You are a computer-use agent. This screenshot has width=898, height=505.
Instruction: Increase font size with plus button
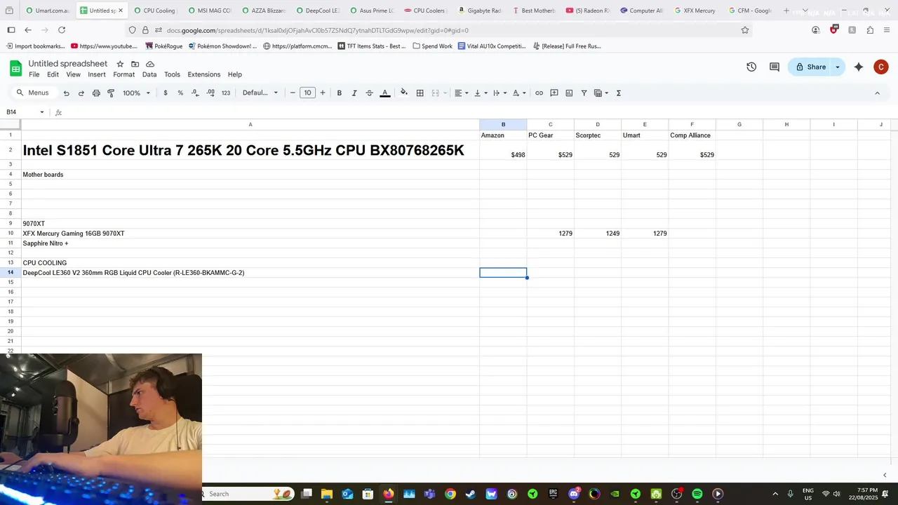(x=323, y=93)
